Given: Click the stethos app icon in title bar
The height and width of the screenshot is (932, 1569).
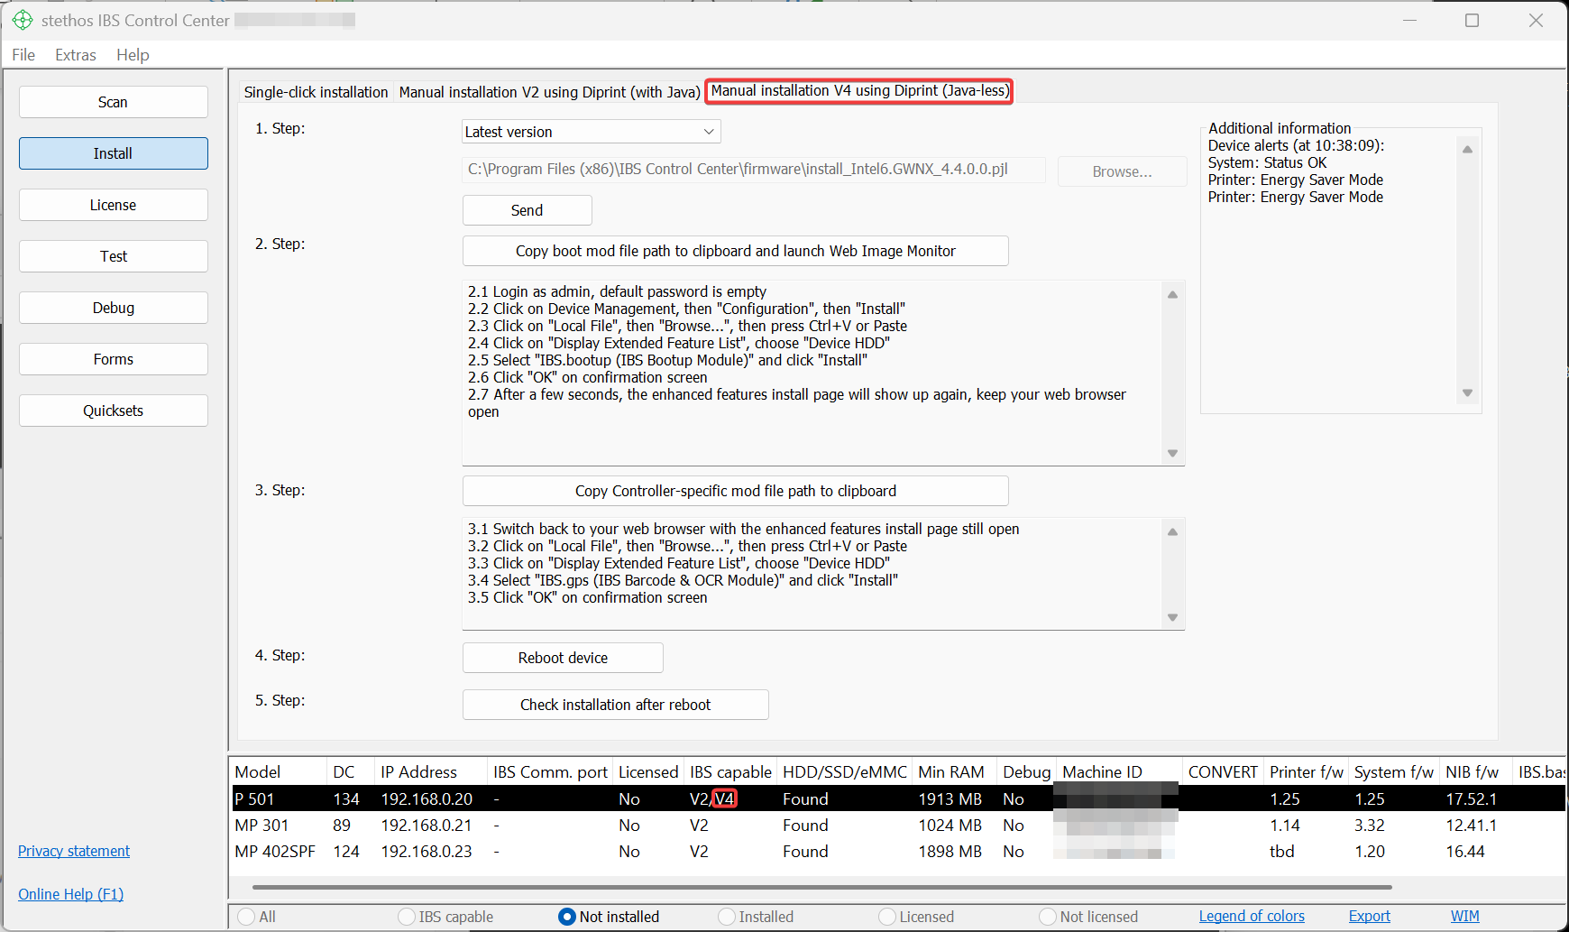Looking at the screenshot, I should click(x=23, y=20).
